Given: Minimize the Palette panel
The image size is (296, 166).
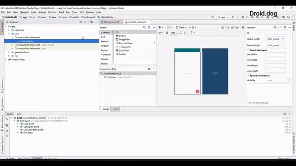Looking at the screenshot, I should [154, 27].
